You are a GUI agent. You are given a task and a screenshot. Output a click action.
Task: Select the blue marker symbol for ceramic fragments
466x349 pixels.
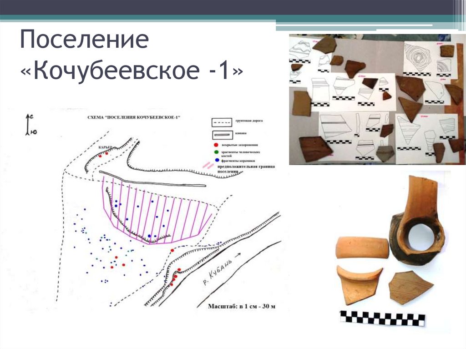pos(217,160)
